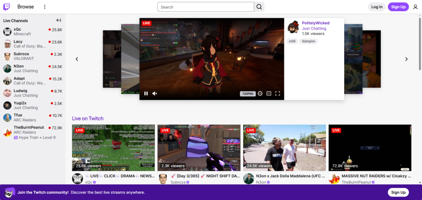Focus the Search input field
Image resolution: width=422 pixels, height=200 pixels.
206,7
